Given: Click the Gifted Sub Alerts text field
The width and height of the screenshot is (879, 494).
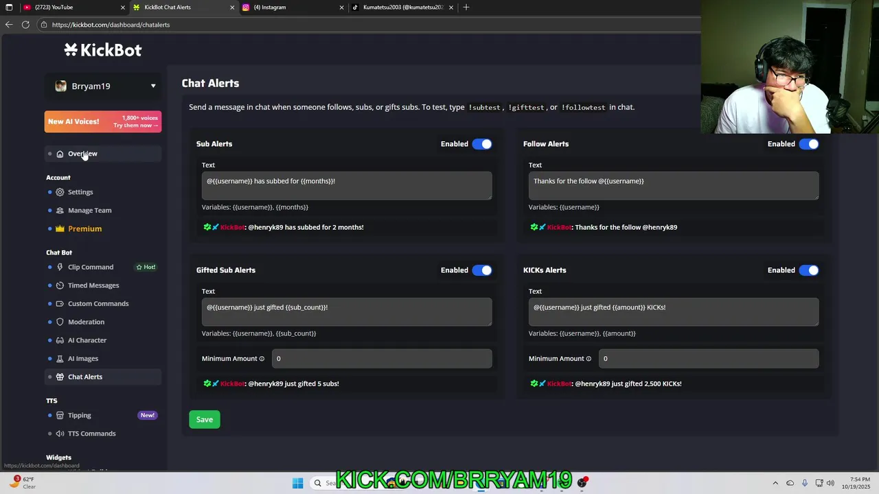Looking at the screenshot, I should pyautogui.click(x=347, y=312).
